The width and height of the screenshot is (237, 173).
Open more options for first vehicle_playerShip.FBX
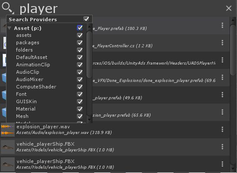tap(222, 147)
